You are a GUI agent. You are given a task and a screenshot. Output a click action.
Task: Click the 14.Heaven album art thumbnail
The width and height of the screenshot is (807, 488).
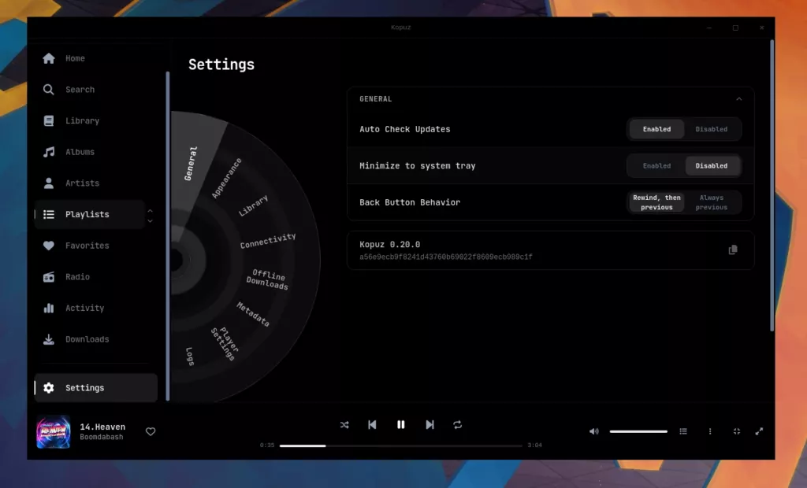point(54,432)
